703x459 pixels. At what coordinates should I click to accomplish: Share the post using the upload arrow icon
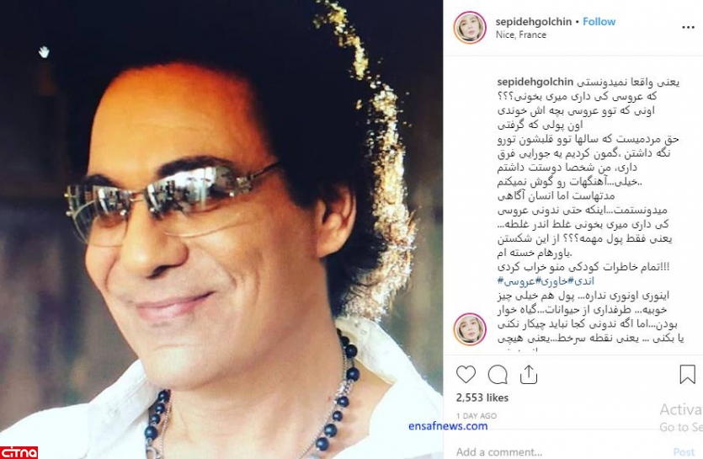click(x=529, y=375)
